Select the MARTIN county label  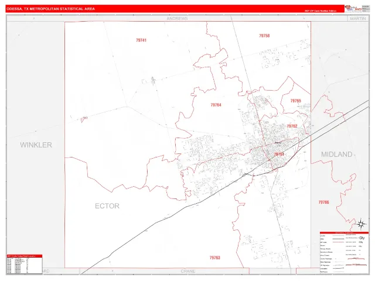[x=358, y=18]
